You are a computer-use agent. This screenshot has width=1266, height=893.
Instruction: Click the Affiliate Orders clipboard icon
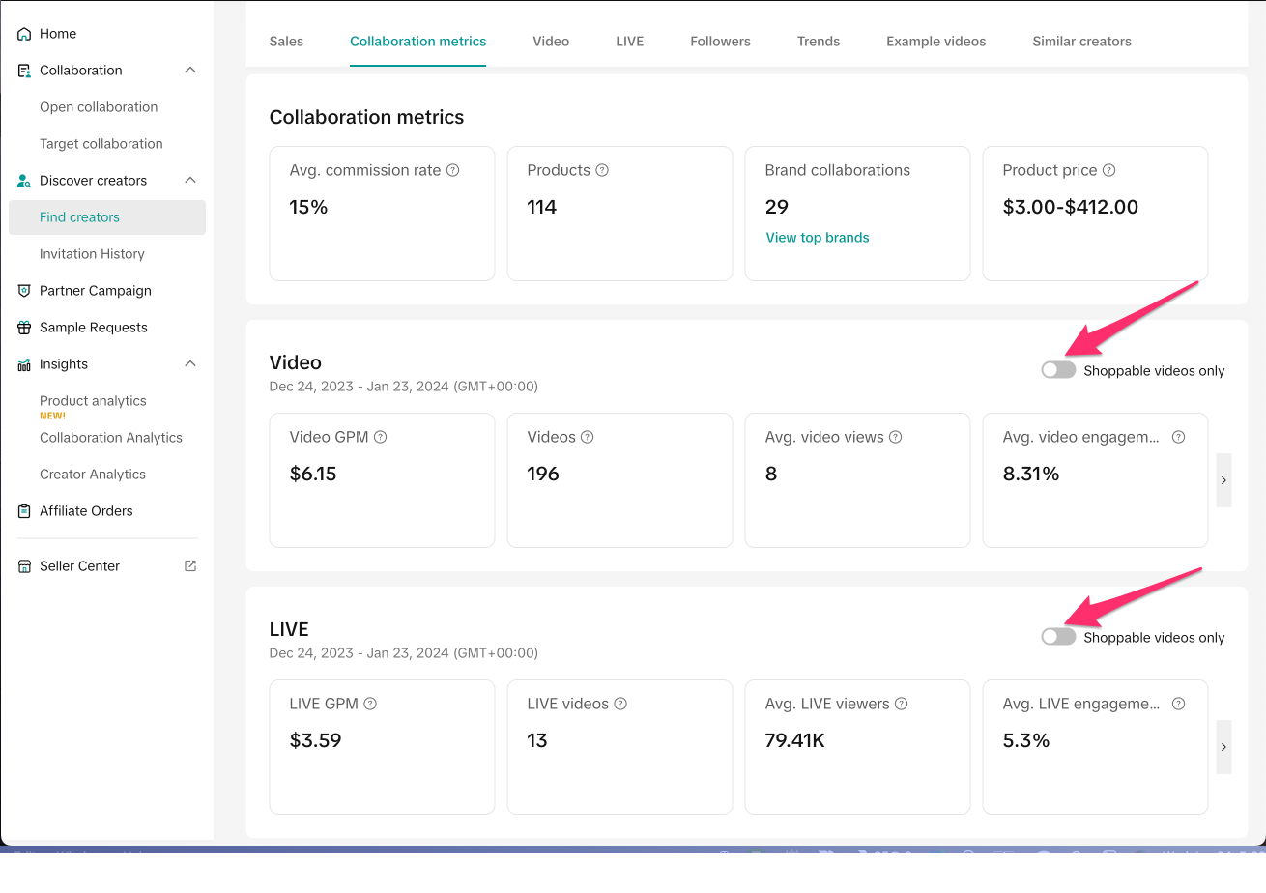coord(24,511)
